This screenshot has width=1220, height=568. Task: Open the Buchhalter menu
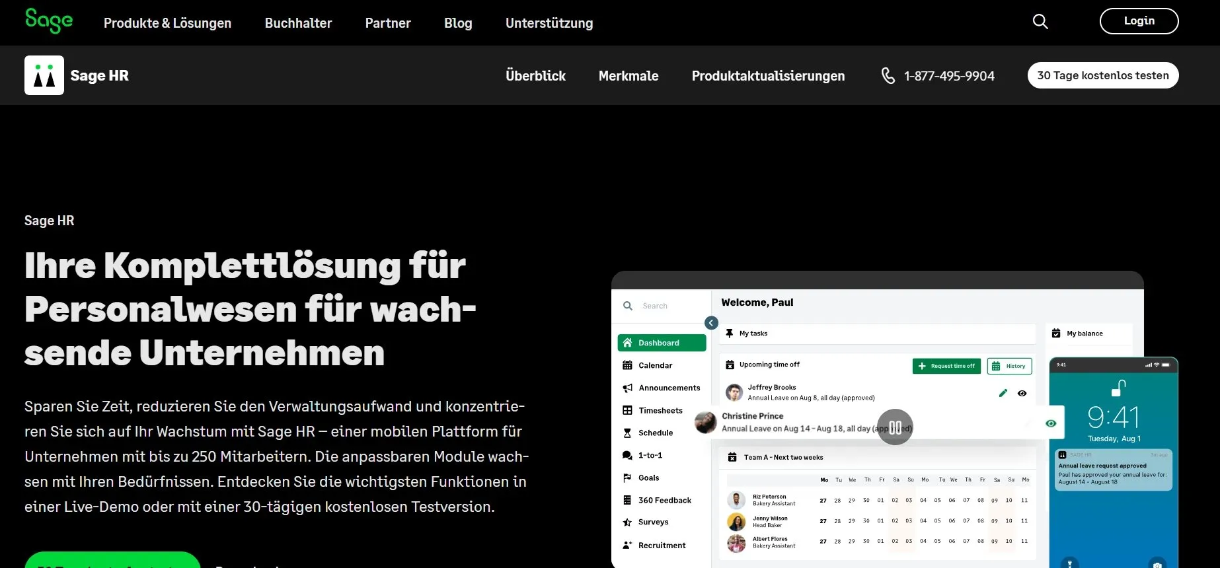click(298, 23)
